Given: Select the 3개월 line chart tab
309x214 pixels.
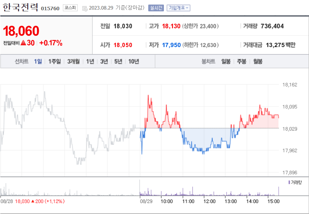Looking at the screenshot, I should tap(73, 62).
